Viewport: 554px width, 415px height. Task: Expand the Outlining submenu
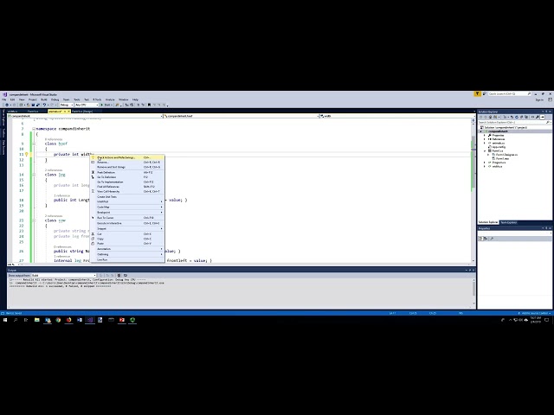click(127, 254)
